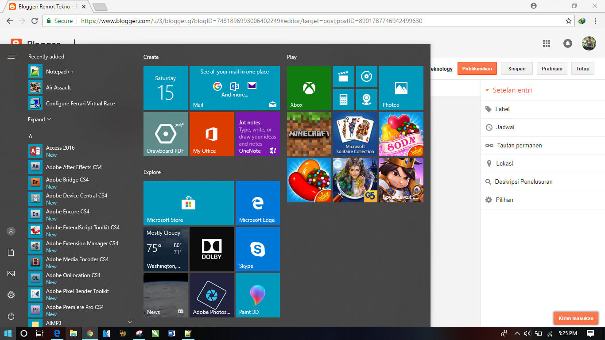Screen dimensions: 605x340
Task: Expand the Recently added list via Expand
Action: pyautogui.click(x=39, y=119)
